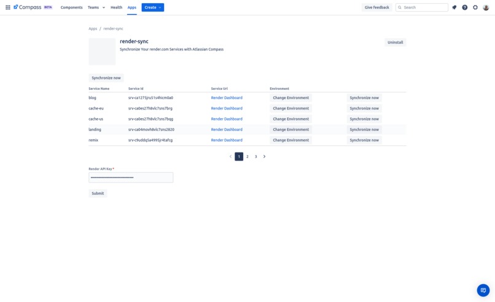Open the help question mark icon
The height and width of the screenshot is (302, 495).
pyautogui.click(x=465, y=7)
